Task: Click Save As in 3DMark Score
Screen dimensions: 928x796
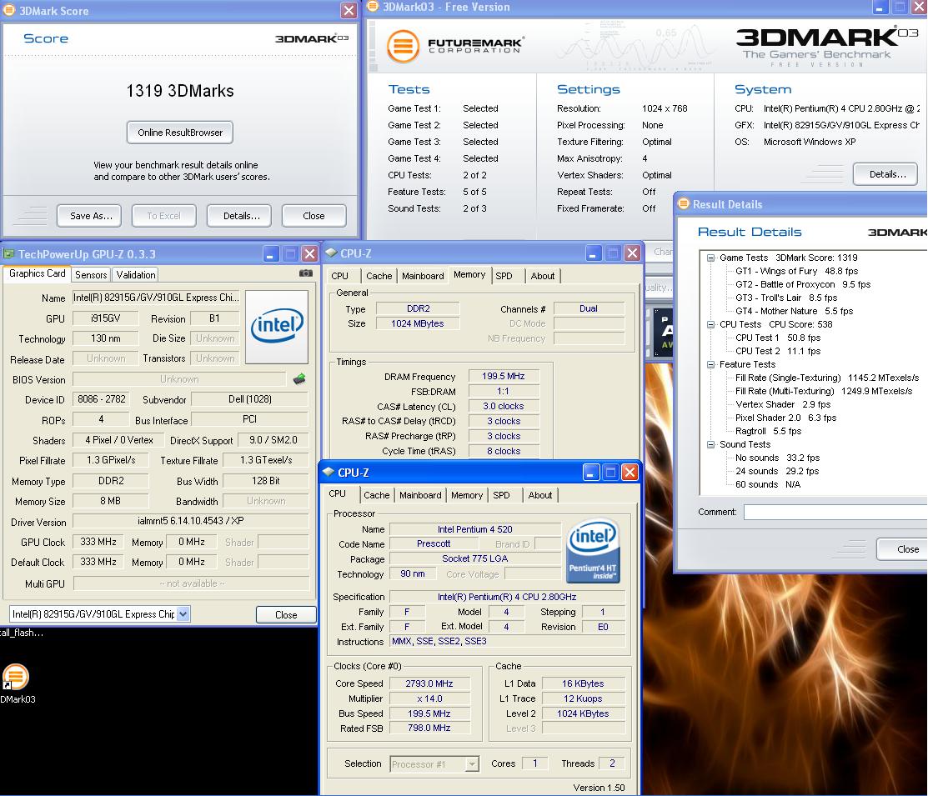Action: tap(89, 215)
